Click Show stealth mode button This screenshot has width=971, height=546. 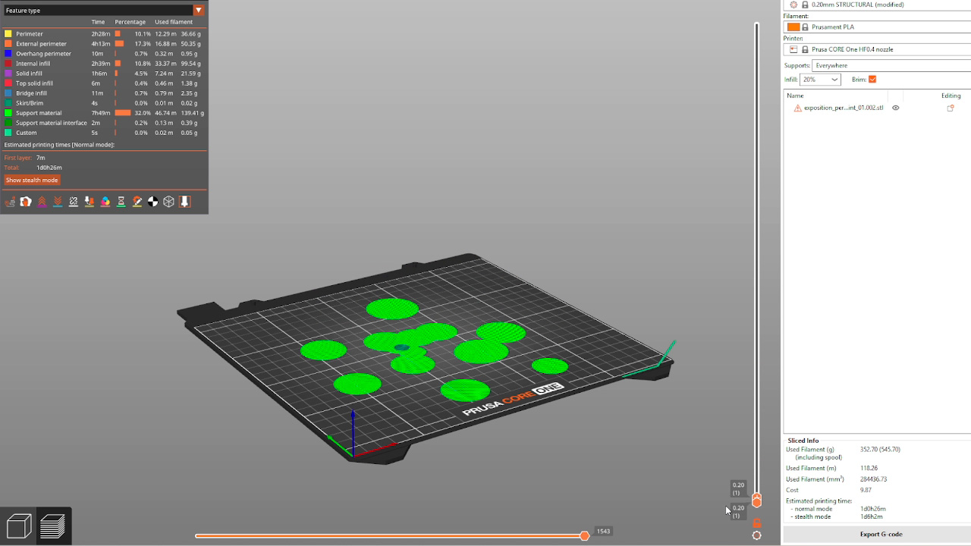point(32,180)
